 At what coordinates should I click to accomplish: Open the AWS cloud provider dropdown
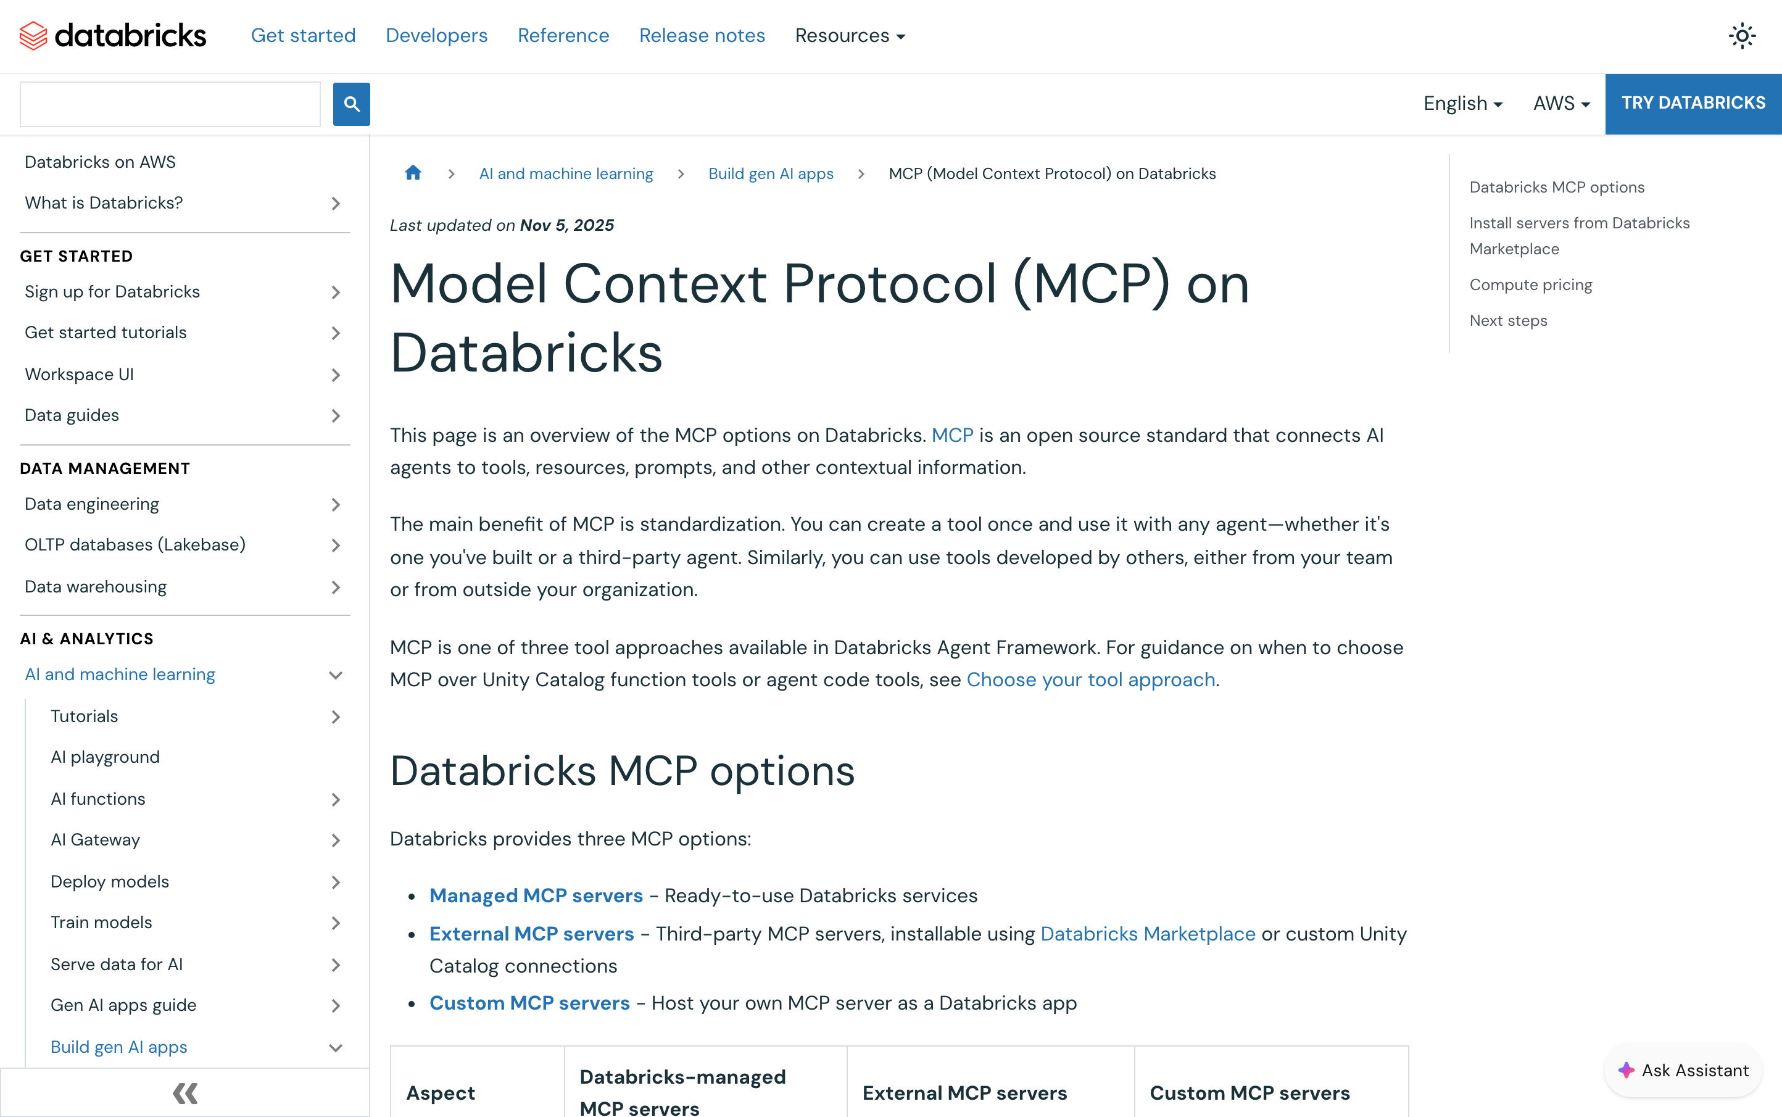[1561, 104]
